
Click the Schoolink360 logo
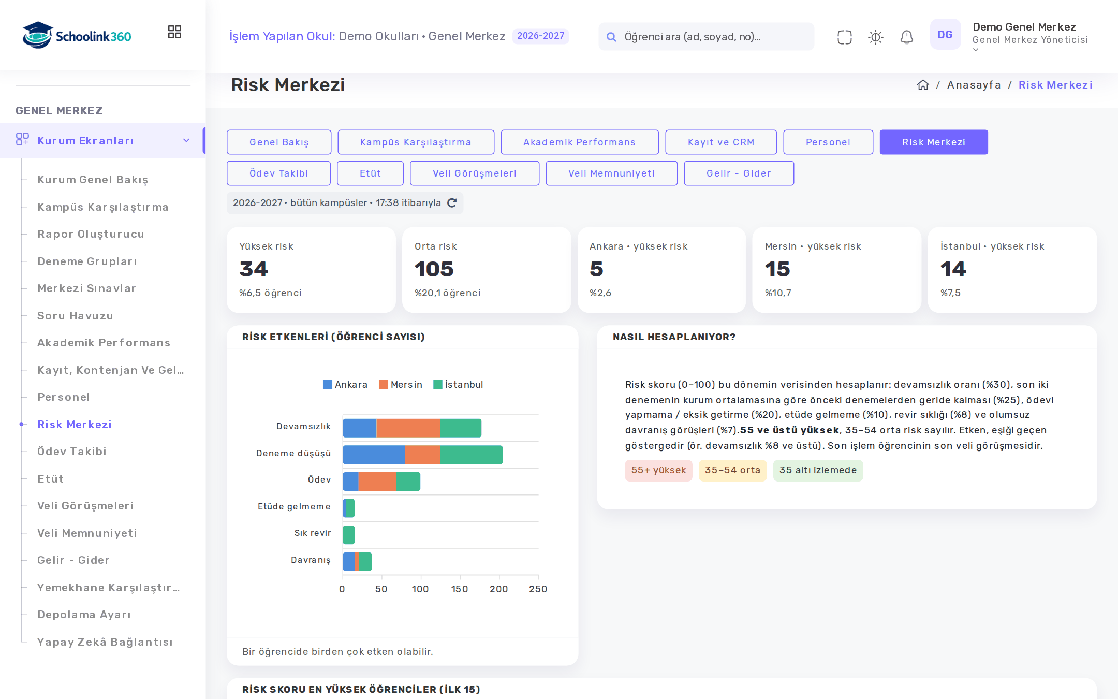[x=77, y=35]
